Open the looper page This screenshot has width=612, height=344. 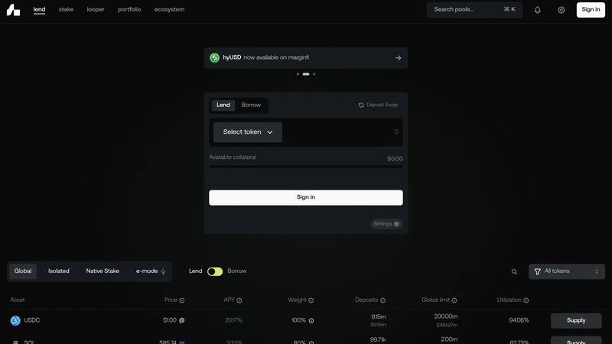96,9
